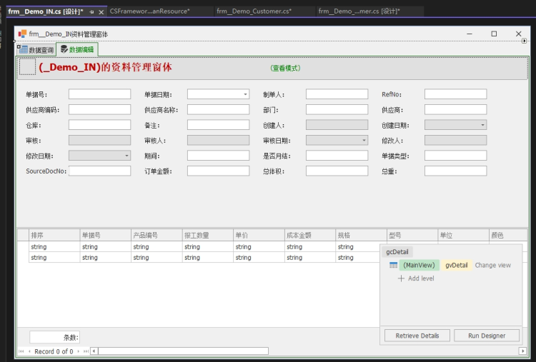The image size is (536, 362).
Task: Click the plus icon next to Add level
Action: pos(401,278)
